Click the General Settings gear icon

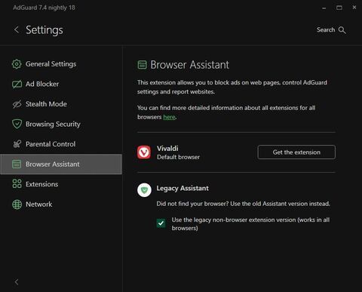click(x=17, y=64)
